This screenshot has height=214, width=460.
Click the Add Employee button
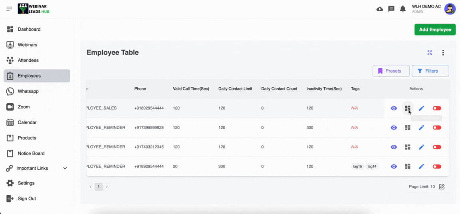pyautogui.click(x=435, y=29)
